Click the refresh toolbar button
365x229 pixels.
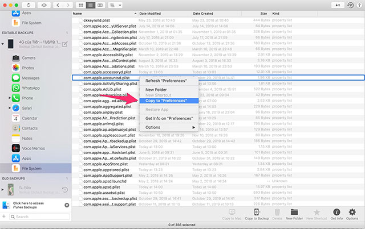click(29, 5)
